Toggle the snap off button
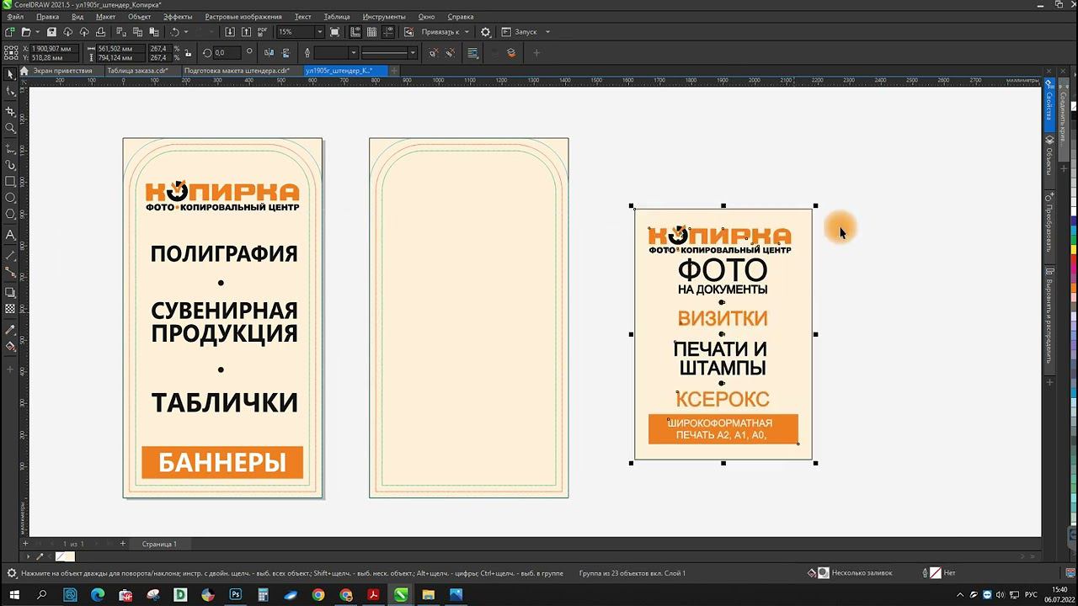The image size is (1078, 606). point(408,32)
